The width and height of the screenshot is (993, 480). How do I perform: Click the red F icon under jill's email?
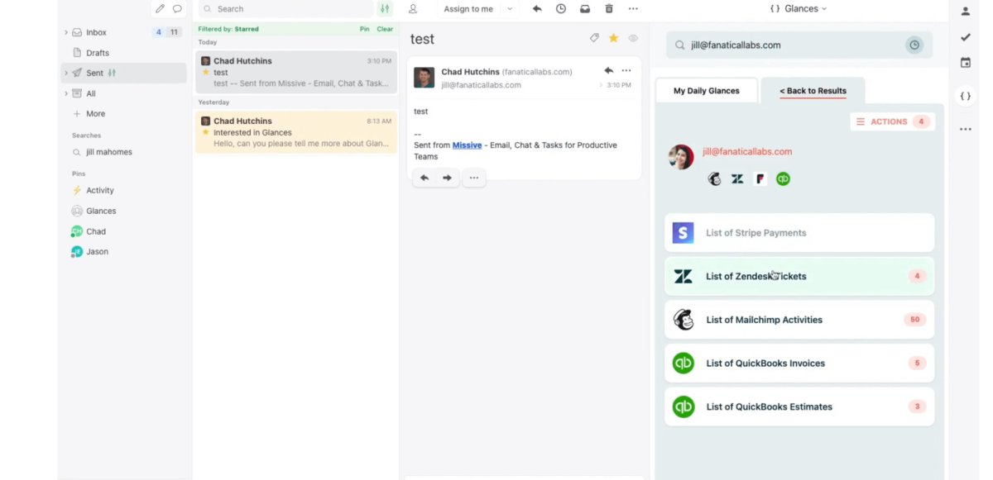[x=760, y=178]
